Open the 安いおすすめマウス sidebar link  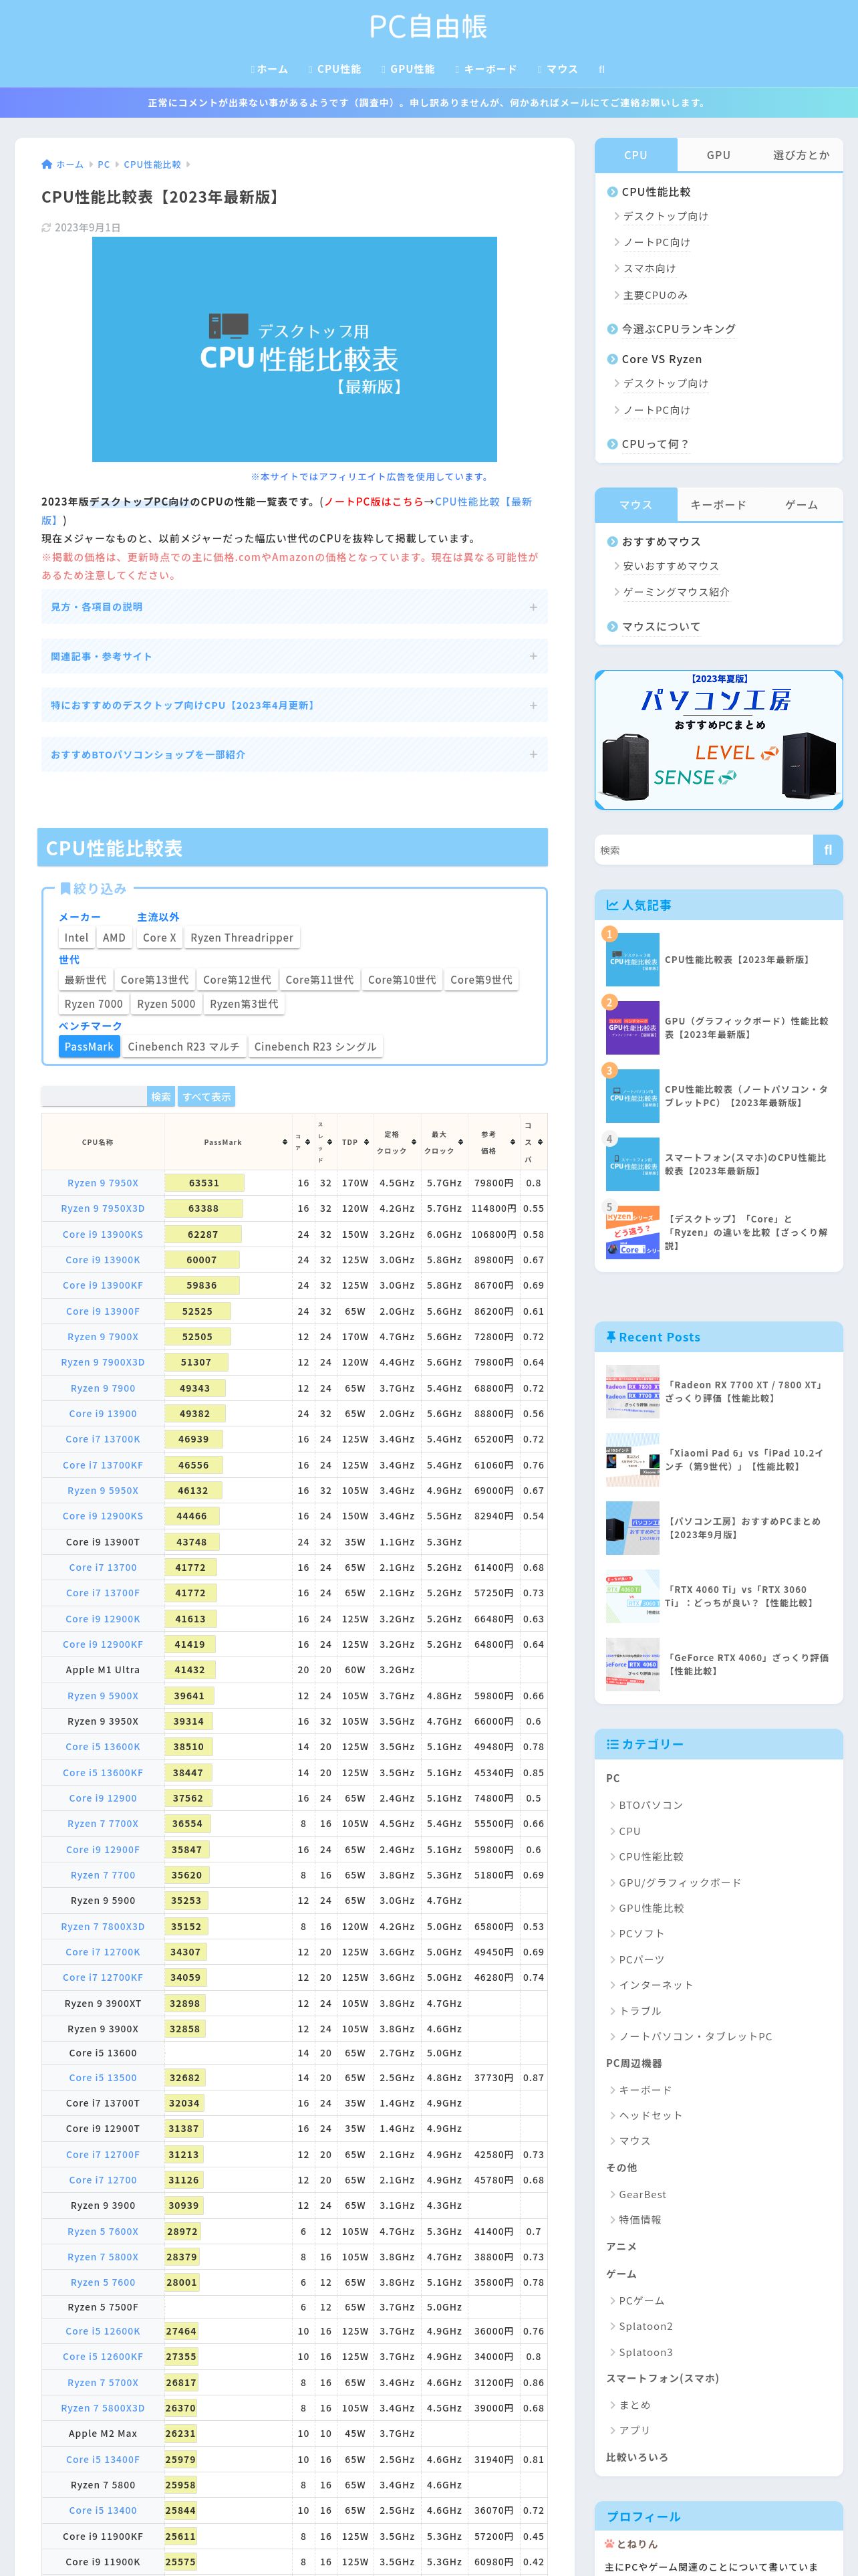tap(671, 566)
